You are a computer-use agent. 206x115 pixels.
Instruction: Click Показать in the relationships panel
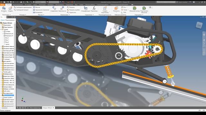pyautogui.click(x=71, y=7)
